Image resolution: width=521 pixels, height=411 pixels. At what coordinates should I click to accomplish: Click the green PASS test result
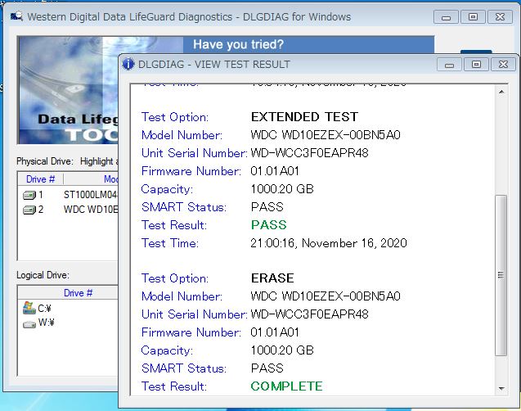point(268,225)
